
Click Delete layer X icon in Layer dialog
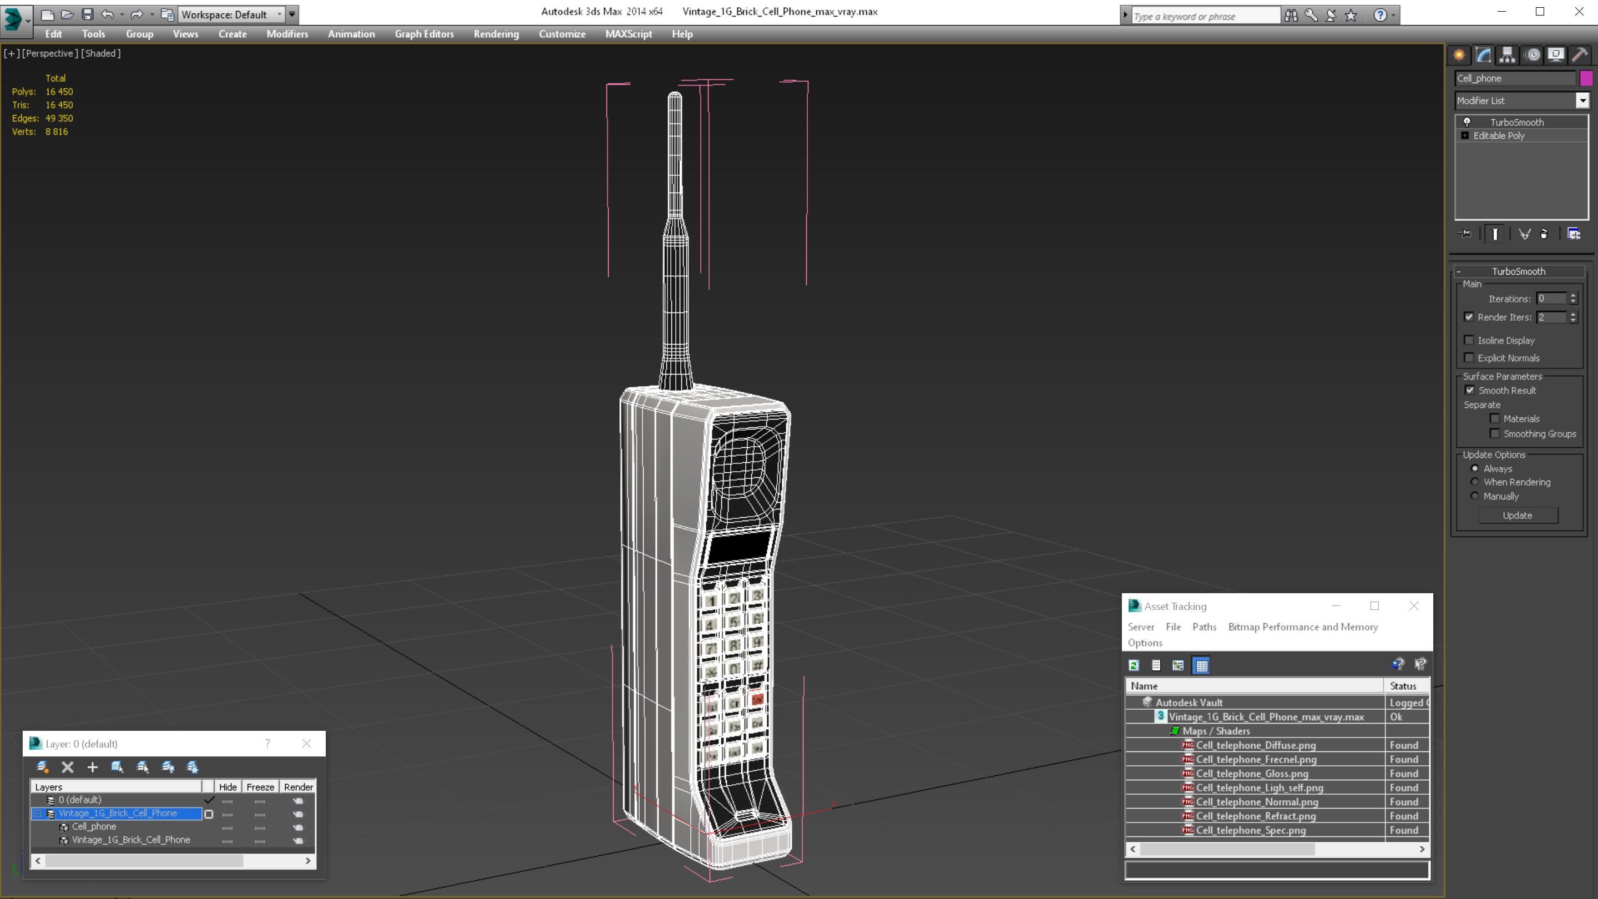coord(68,767)
